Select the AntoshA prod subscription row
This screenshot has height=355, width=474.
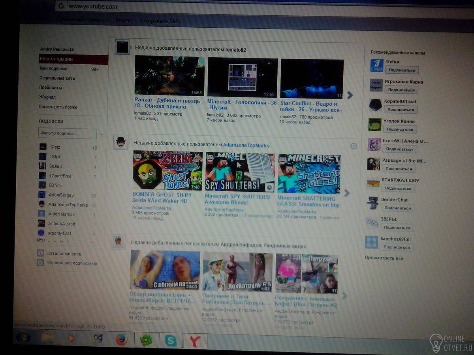click(x=67, y=224)
